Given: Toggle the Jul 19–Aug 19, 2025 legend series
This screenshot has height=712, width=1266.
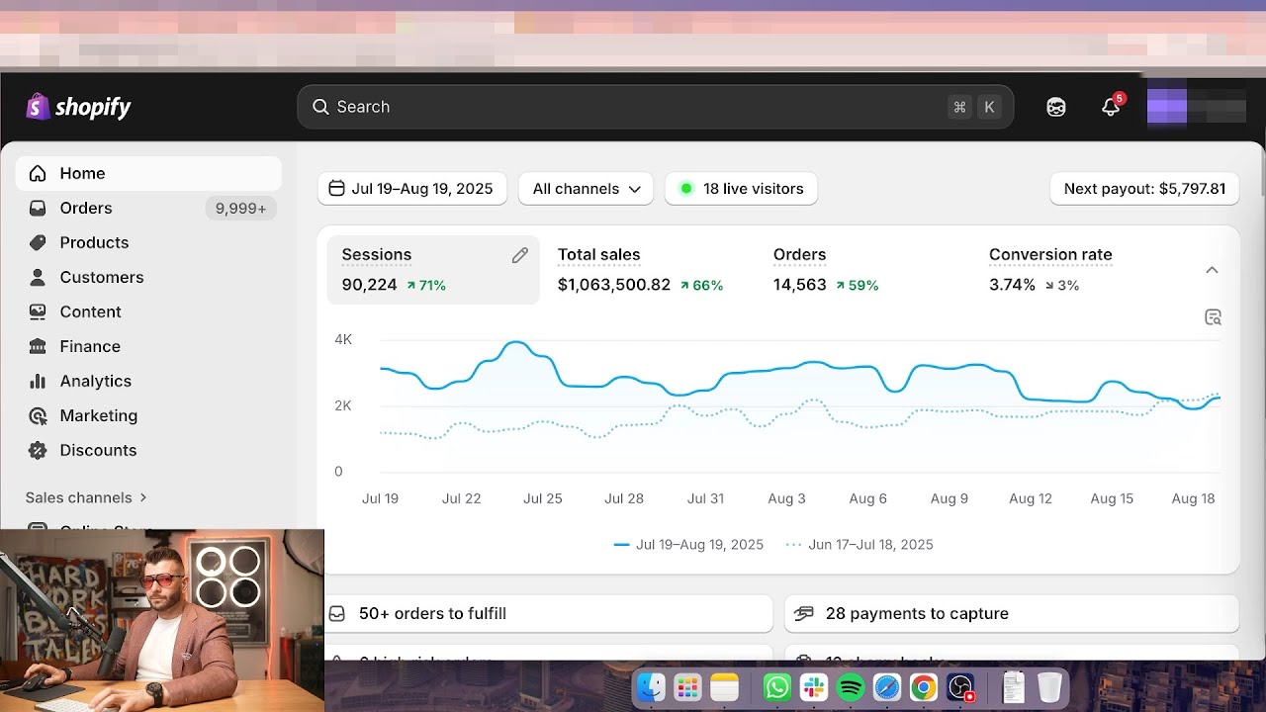Looking at the screenshot, I should [x=688, y=545].
